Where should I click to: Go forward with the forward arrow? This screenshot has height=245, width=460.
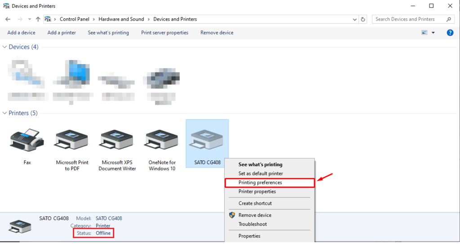20,19
